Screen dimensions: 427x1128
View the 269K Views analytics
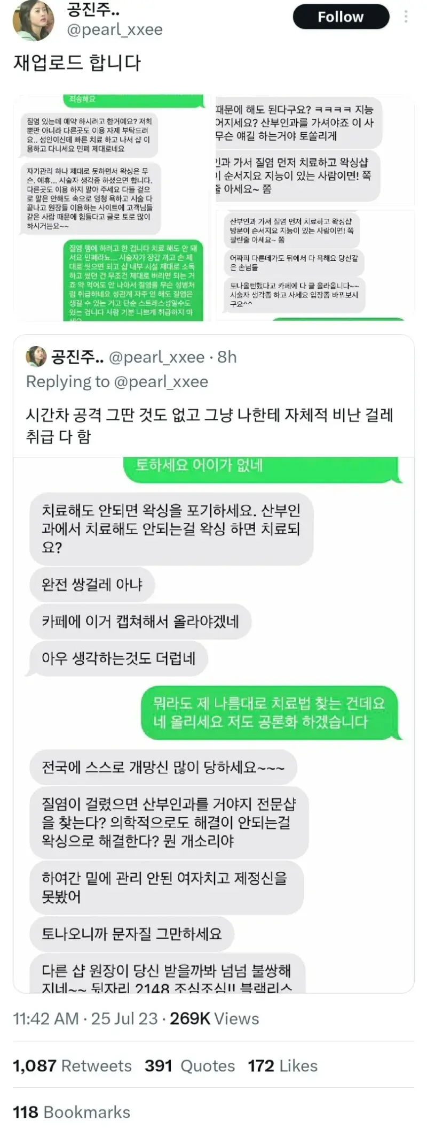click(214, 1019)
